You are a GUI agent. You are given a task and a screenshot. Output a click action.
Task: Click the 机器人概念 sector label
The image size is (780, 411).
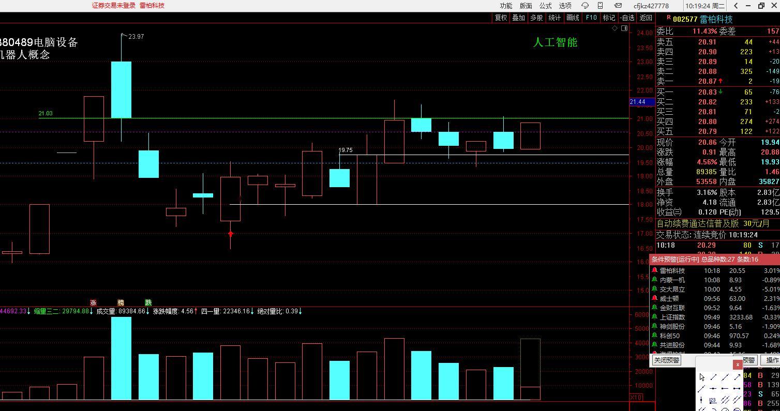(25, 55)
